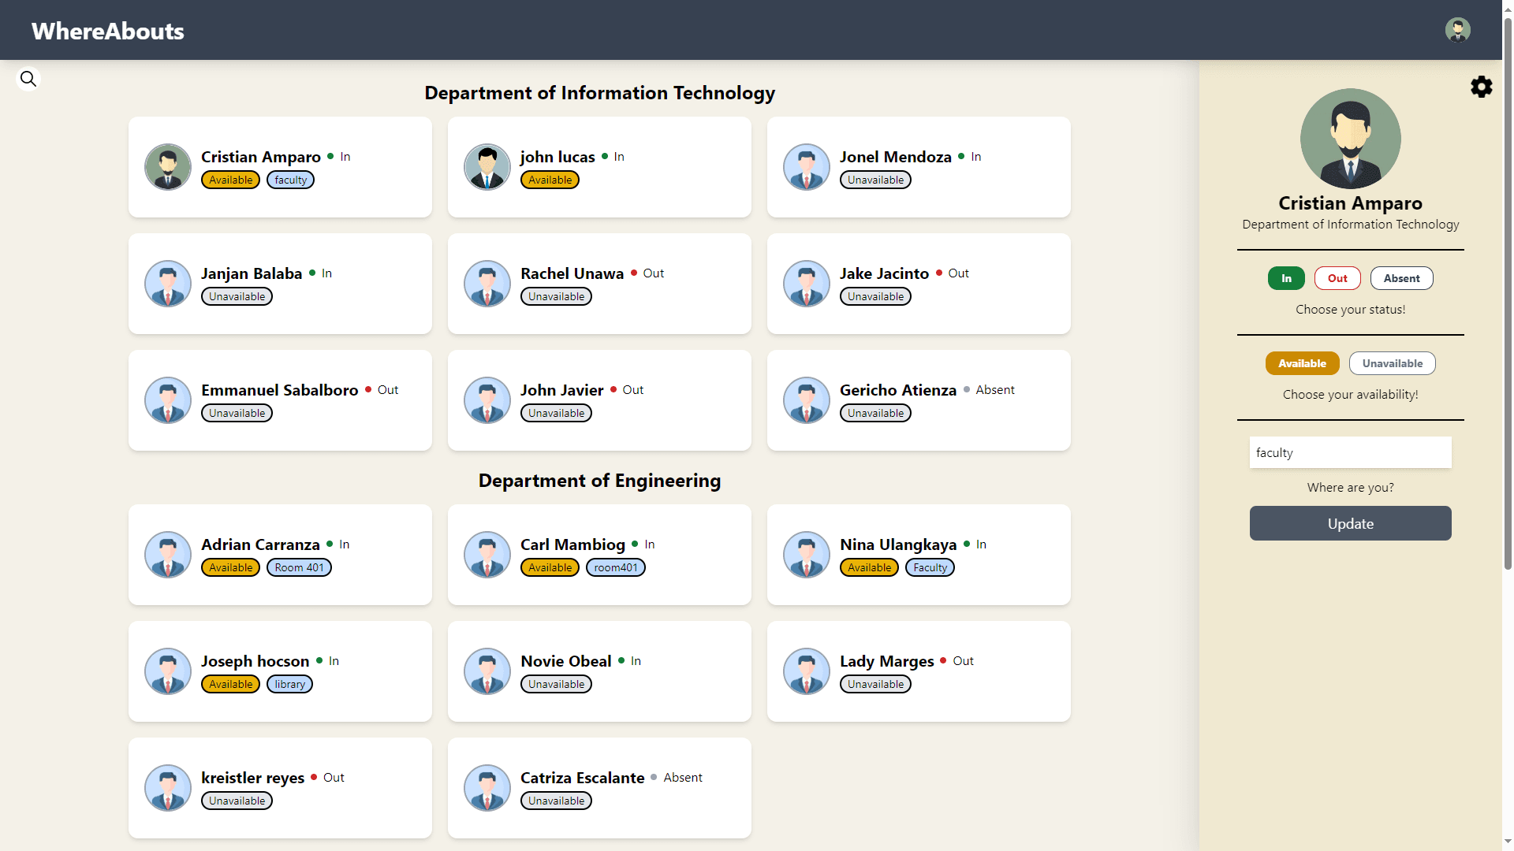Viewport: 1514px width, 851px height.
Task: Click the 'library' tag on Joseph hocson
Action: coord(289,684)
